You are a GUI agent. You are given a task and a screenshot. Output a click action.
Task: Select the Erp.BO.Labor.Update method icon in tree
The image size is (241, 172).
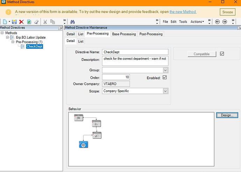12,37
